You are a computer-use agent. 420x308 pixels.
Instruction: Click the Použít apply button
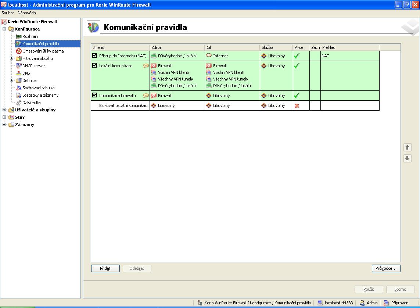point(369,289)
